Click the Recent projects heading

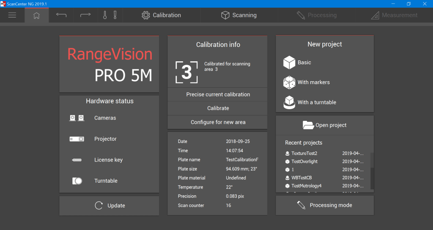[304, 143]
